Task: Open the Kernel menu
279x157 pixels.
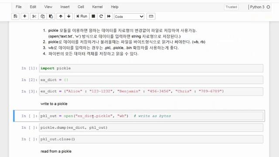Action: (x=97, y=7)
